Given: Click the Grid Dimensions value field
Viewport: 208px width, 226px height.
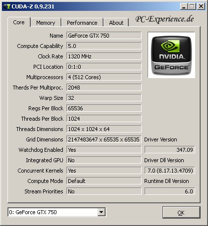Looking at the screenshot, I should pos(104,139).
